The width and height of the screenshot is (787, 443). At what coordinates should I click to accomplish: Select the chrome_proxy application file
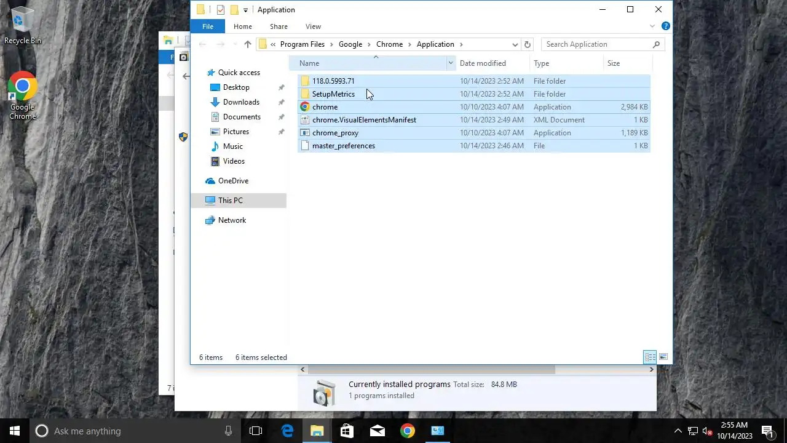click(x=473, y=133)
